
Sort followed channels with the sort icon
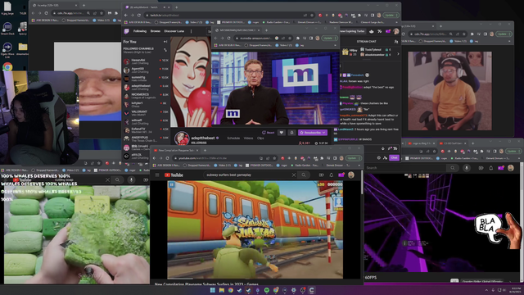[165, 50]
